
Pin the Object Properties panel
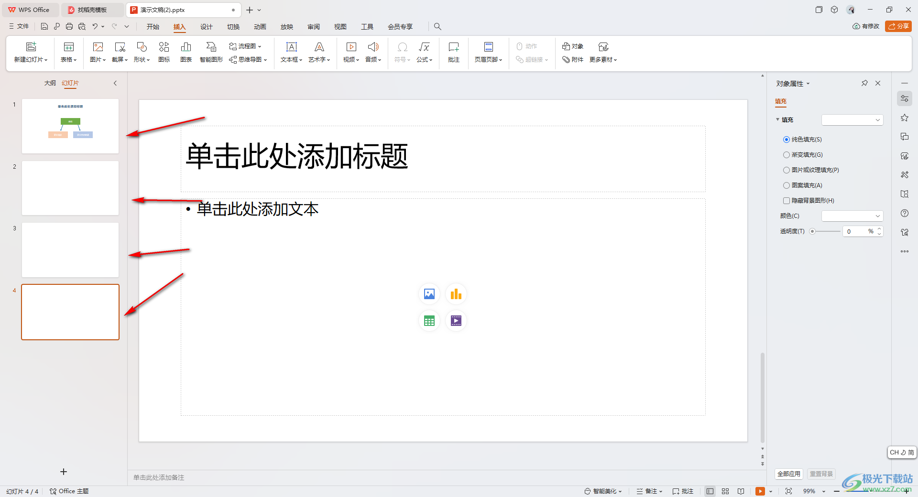864,83
